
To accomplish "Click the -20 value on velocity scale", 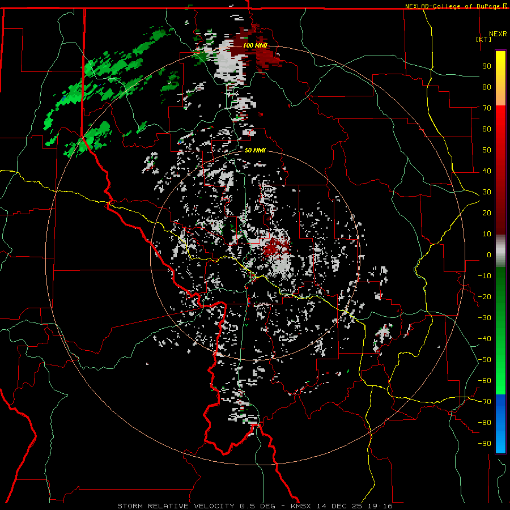I will [x=484, y=296].
